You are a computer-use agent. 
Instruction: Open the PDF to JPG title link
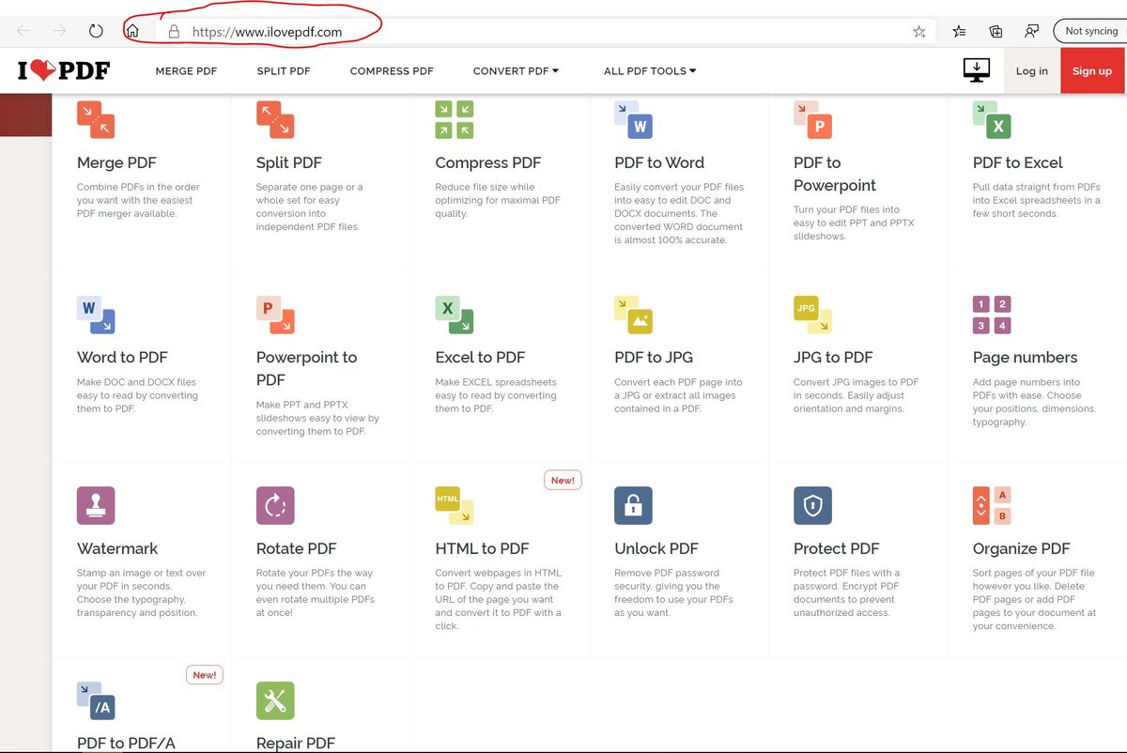pyautogui.click(x=655, y=357)
